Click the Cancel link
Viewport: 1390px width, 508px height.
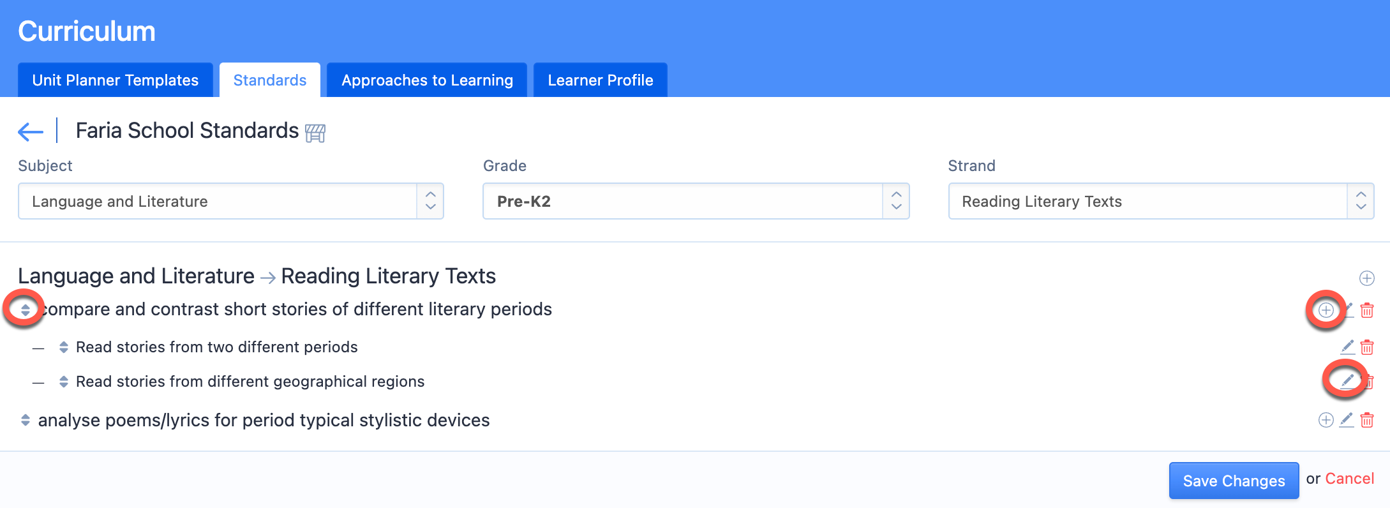click(x=1349, y=479)
